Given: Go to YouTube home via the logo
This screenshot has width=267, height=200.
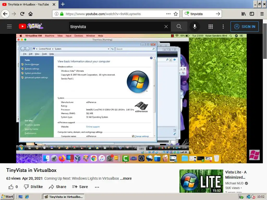Looking at the screenshot, I should tap(31, 26).
